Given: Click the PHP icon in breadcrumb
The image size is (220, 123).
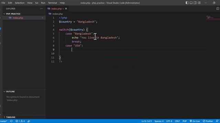Looking at the screenshot, I should tap(50, 14).
